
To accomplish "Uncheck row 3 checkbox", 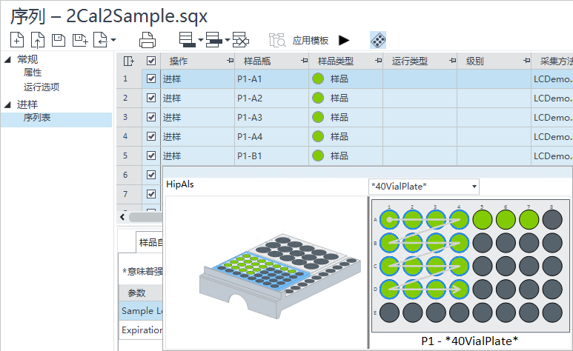I will coord(151,117).
